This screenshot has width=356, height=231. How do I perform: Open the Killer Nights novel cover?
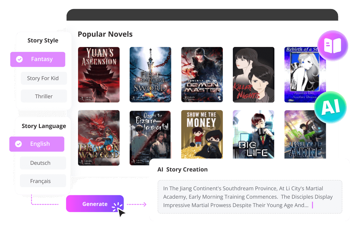[253, 75]
